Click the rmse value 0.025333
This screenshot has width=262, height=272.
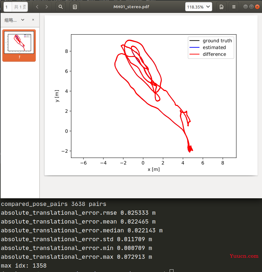pos(135,213)
